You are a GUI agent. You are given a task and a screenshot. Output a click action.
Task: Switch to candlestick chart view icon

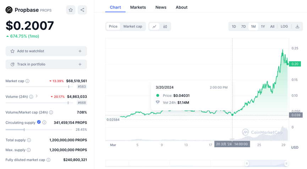[x=165, y=26]
